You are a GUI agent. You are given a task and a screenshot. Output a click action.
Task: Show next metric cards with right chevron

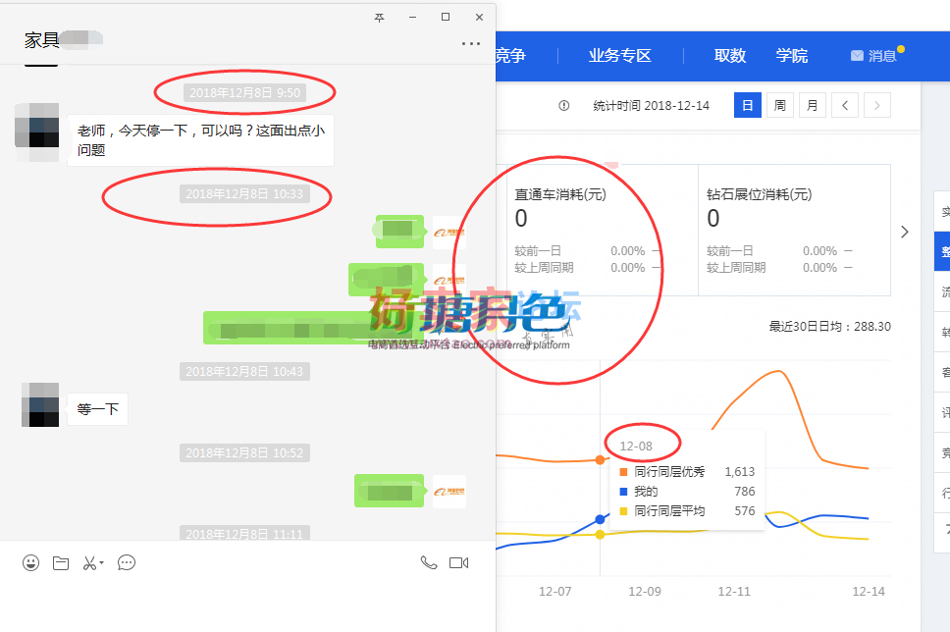tap(905, 232)
